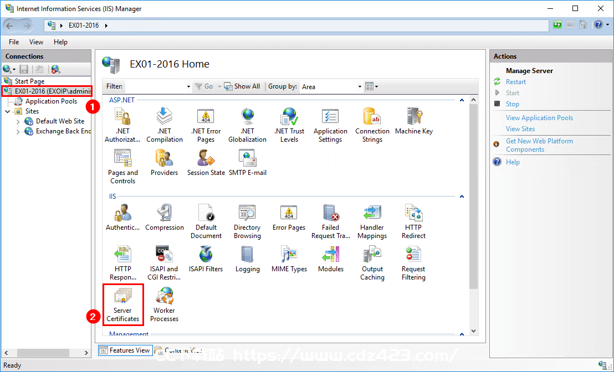
Task: Open Help in the Actions pane
Action: point(513,162)
